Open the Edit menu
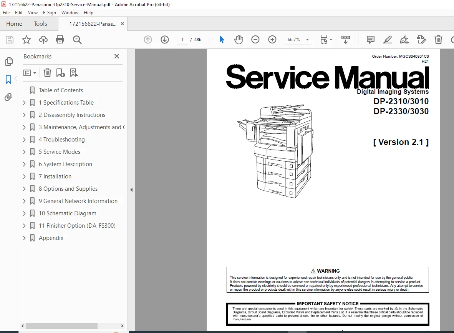The height and width of the screenshot is (333, 454). coord(19,13)
